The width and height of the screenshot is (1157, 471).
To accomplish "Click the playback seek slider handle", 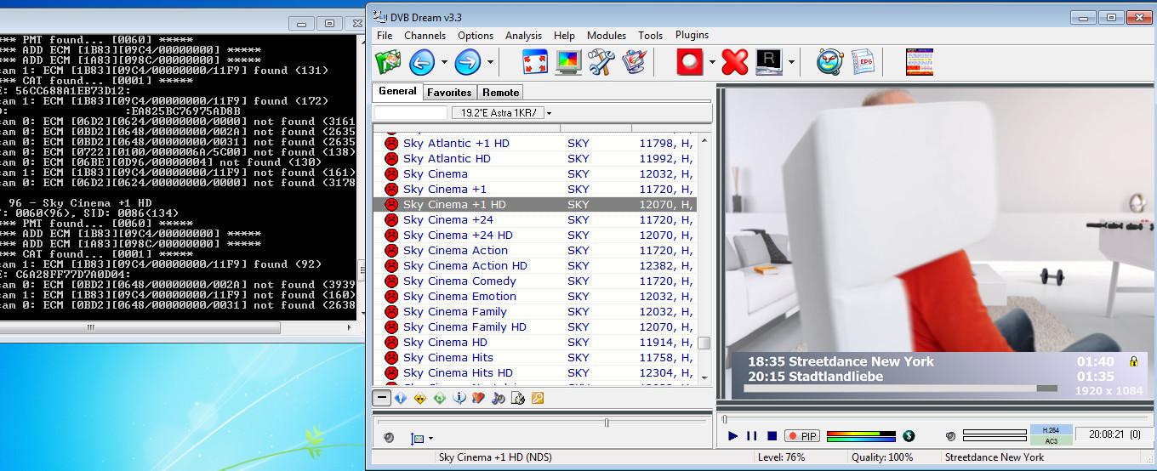I will pos(725,419).
